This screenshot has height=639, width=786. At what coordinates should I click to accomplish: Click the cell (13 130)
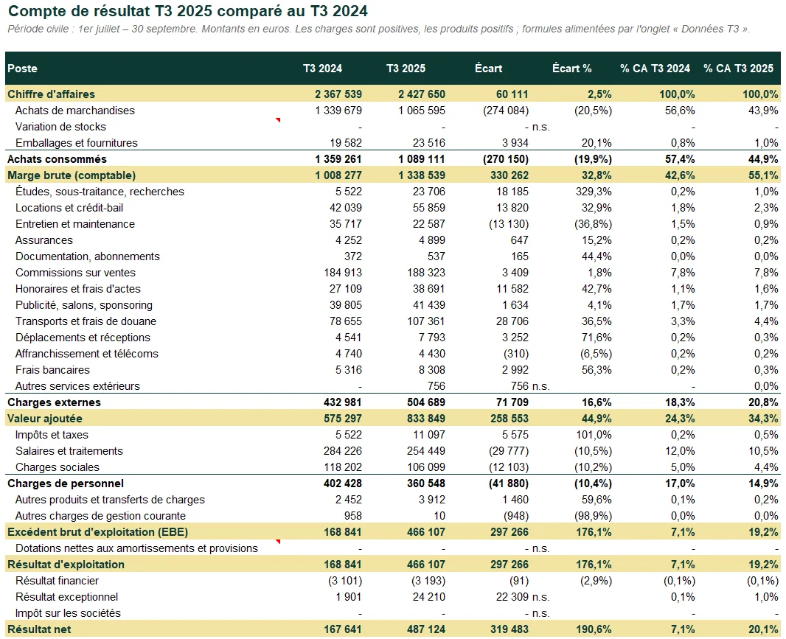pyautogui.click(x=509, y=224)
